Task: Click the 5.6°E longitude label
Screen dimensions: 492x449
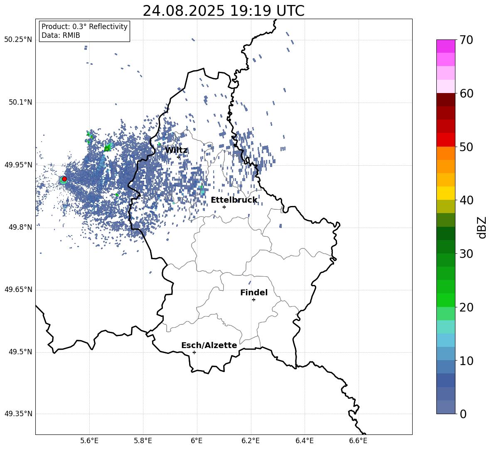Action: [89, 441]
